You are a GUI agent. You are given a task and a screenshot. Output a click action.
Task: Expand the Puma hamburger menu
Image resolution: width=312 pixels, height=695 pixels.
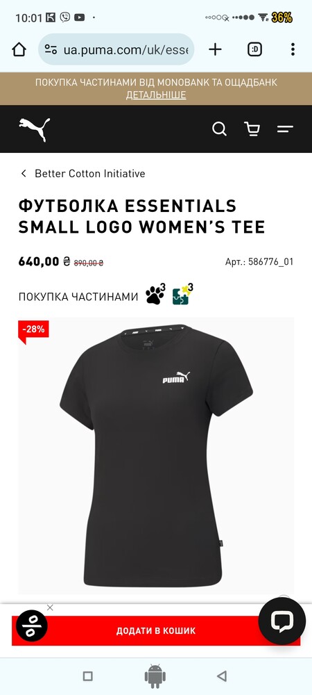285,129
